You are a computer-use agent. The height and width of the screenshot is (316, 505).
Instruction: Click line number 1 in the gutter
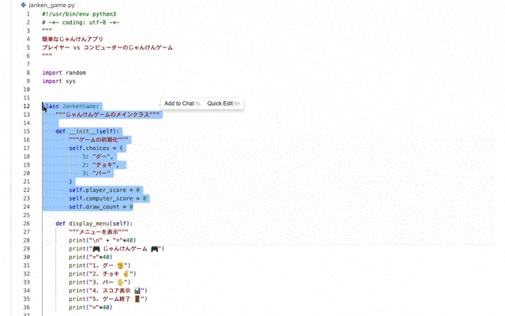pyautogui.click(x=28, y=14)
